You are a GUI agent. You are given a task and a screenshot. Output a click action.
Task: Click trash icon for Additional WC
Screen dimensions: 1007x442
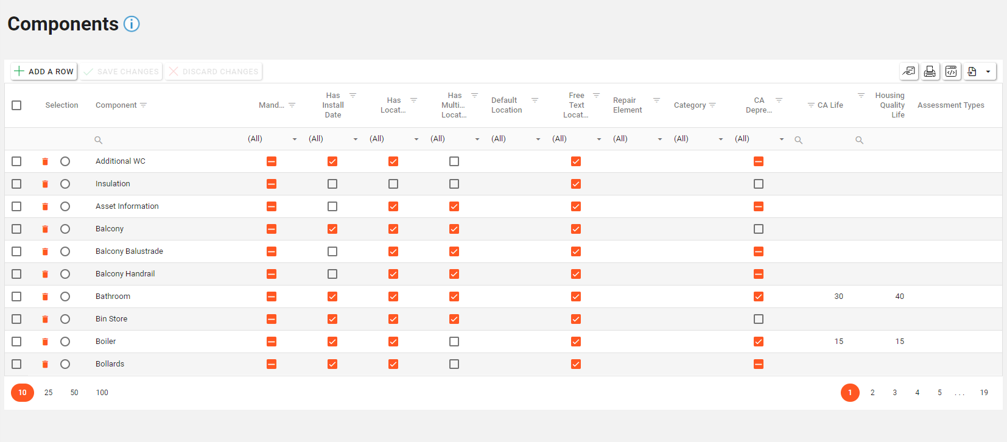(45, 161)
